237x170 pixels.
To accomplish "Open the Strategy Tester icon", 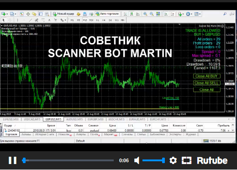I will pos(47,14).
